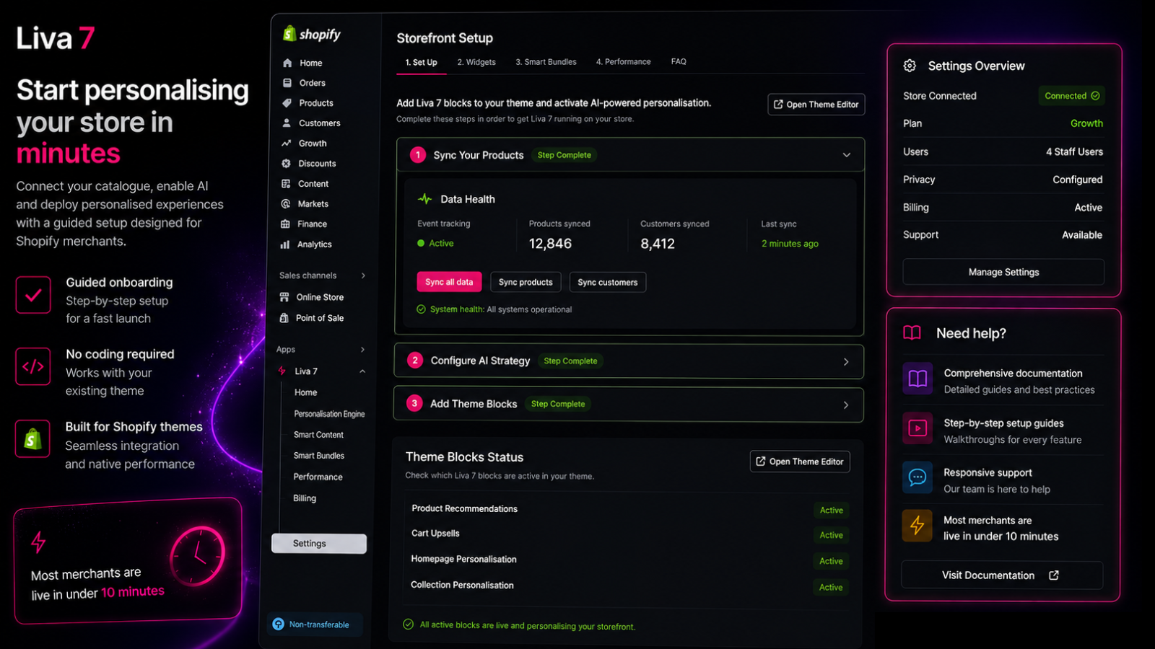The height and width of the screenshot is (649, 1155).
Task: Open Billing in Liva 7 menu
Action: tap(305, 498)
